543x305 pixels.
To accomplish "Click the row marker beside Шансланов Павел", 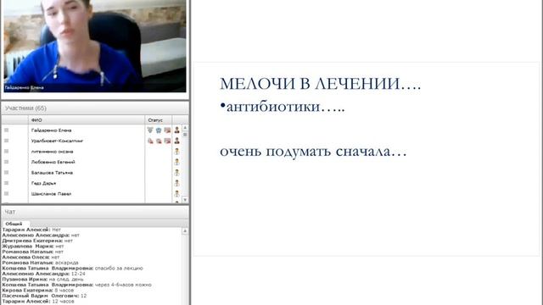I will click(x=6, y=194).
